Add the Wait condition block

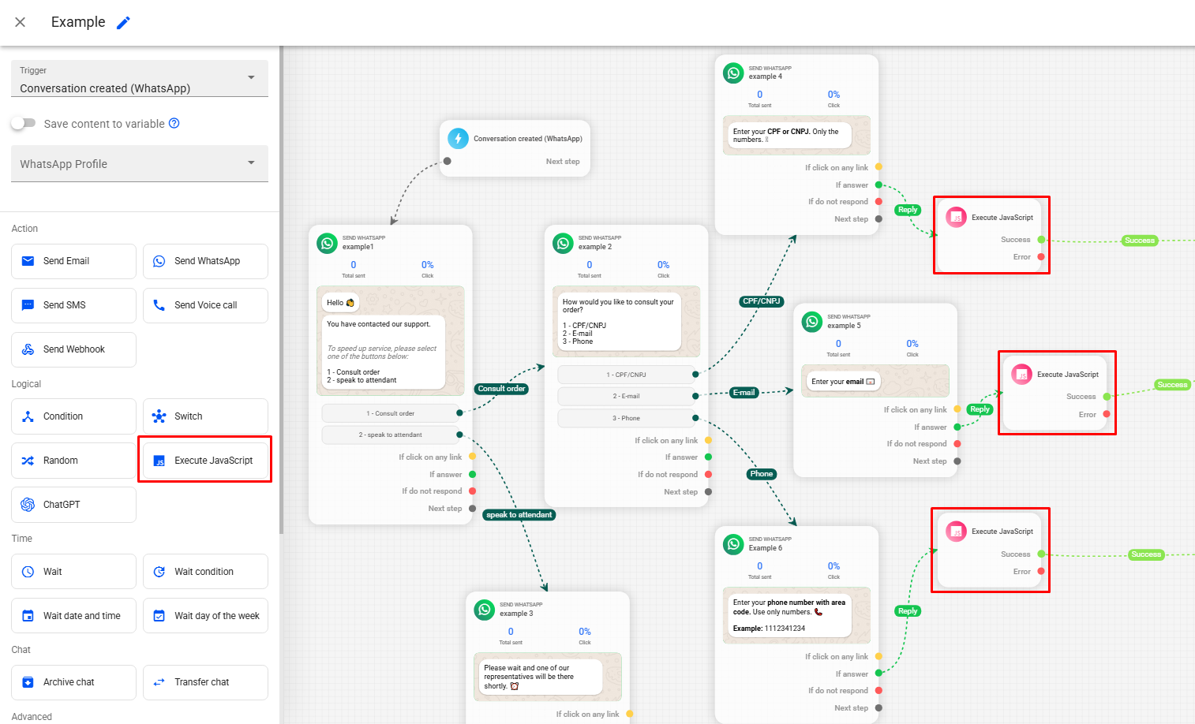pos(205,572)
